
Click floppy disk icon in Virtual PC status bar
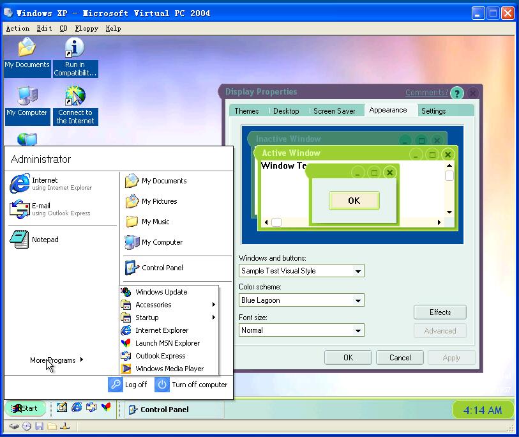coord(40,426)
